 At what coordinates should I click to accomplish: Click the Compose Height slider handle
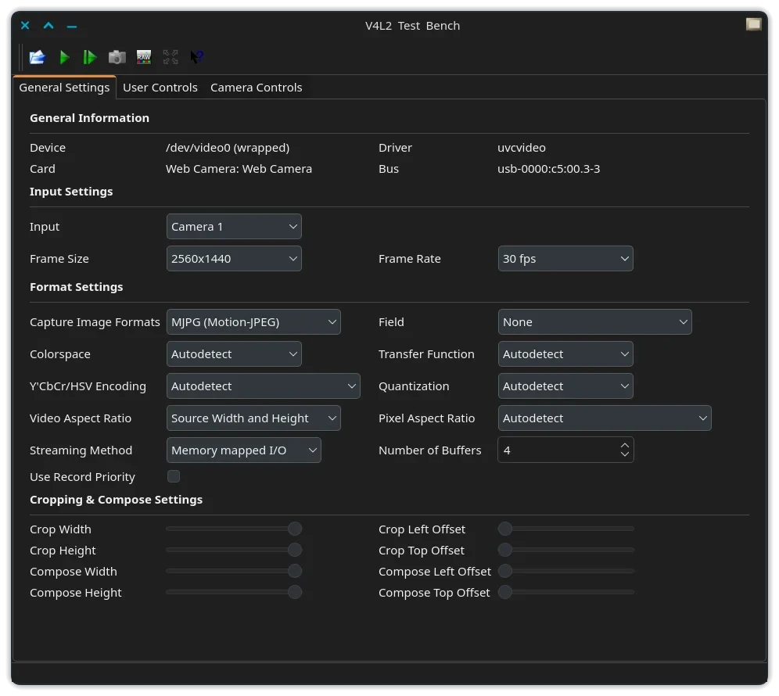[295, 592]
